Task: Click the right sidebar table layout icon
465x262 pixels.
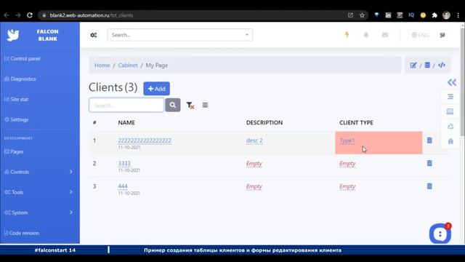Action: click(450, 111)
